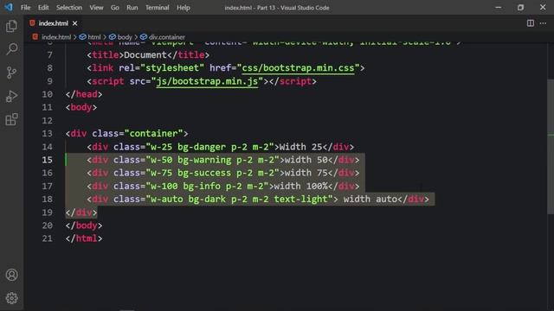Open the Run and Debug view

click(x=11, y=96)
